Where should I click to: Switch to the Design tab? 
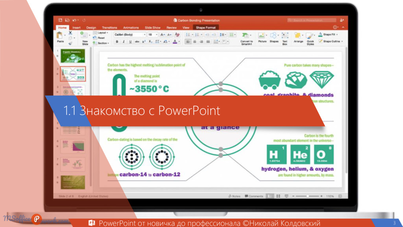tap(91, 27)
